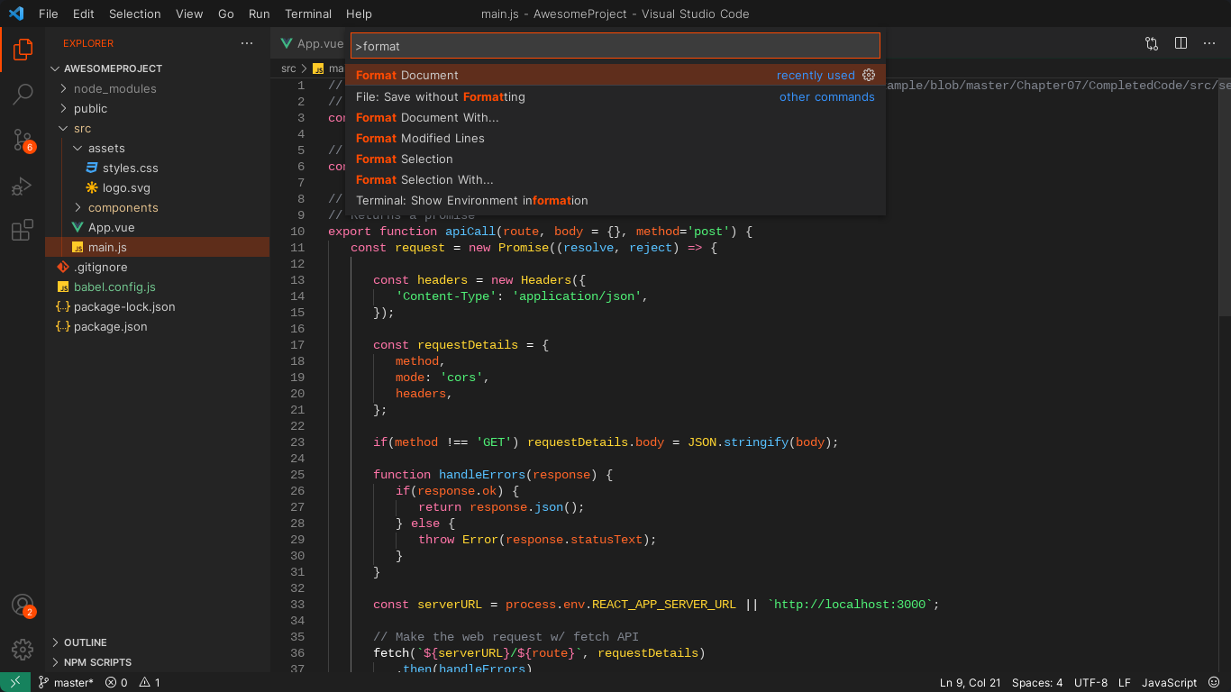Switch git branch master* in status bar
Image resolution: width=1231 pixels, height=692 pixels.
65,682
